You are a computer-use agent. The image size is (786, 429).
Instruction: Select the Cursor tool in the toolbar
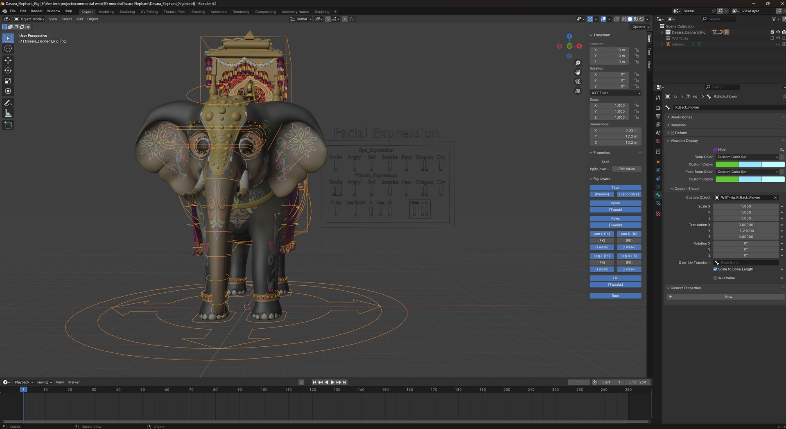(8, 49)
